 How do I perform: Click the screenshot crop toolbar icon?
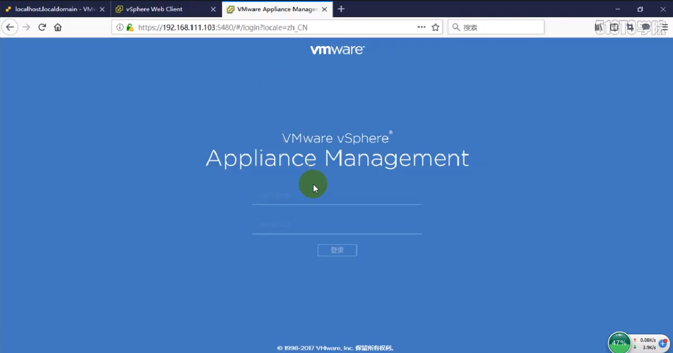(x=631, y=27)
